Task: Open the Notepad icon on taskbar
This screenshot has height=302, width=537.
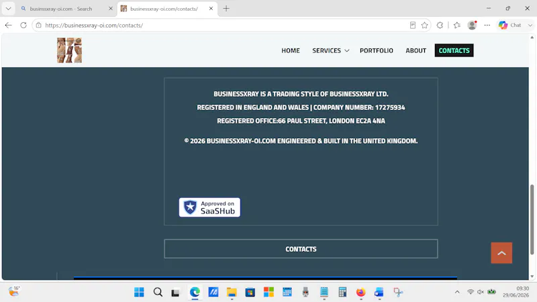Action: coord(324,292)
